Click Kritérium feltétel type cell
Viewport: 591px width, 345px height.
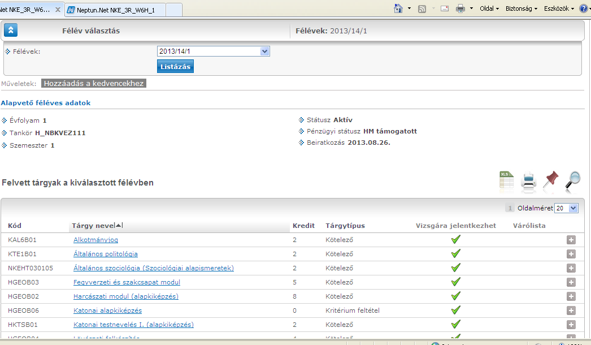353,310
